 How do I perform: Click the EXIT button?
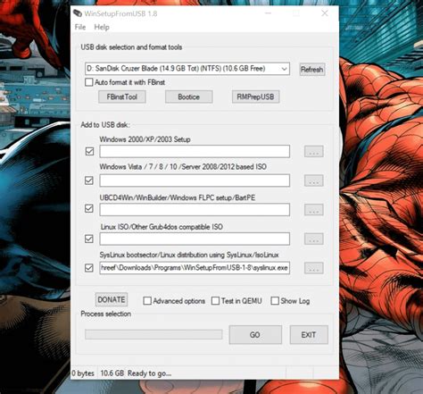pyautogui.click(x=309, y=335)
